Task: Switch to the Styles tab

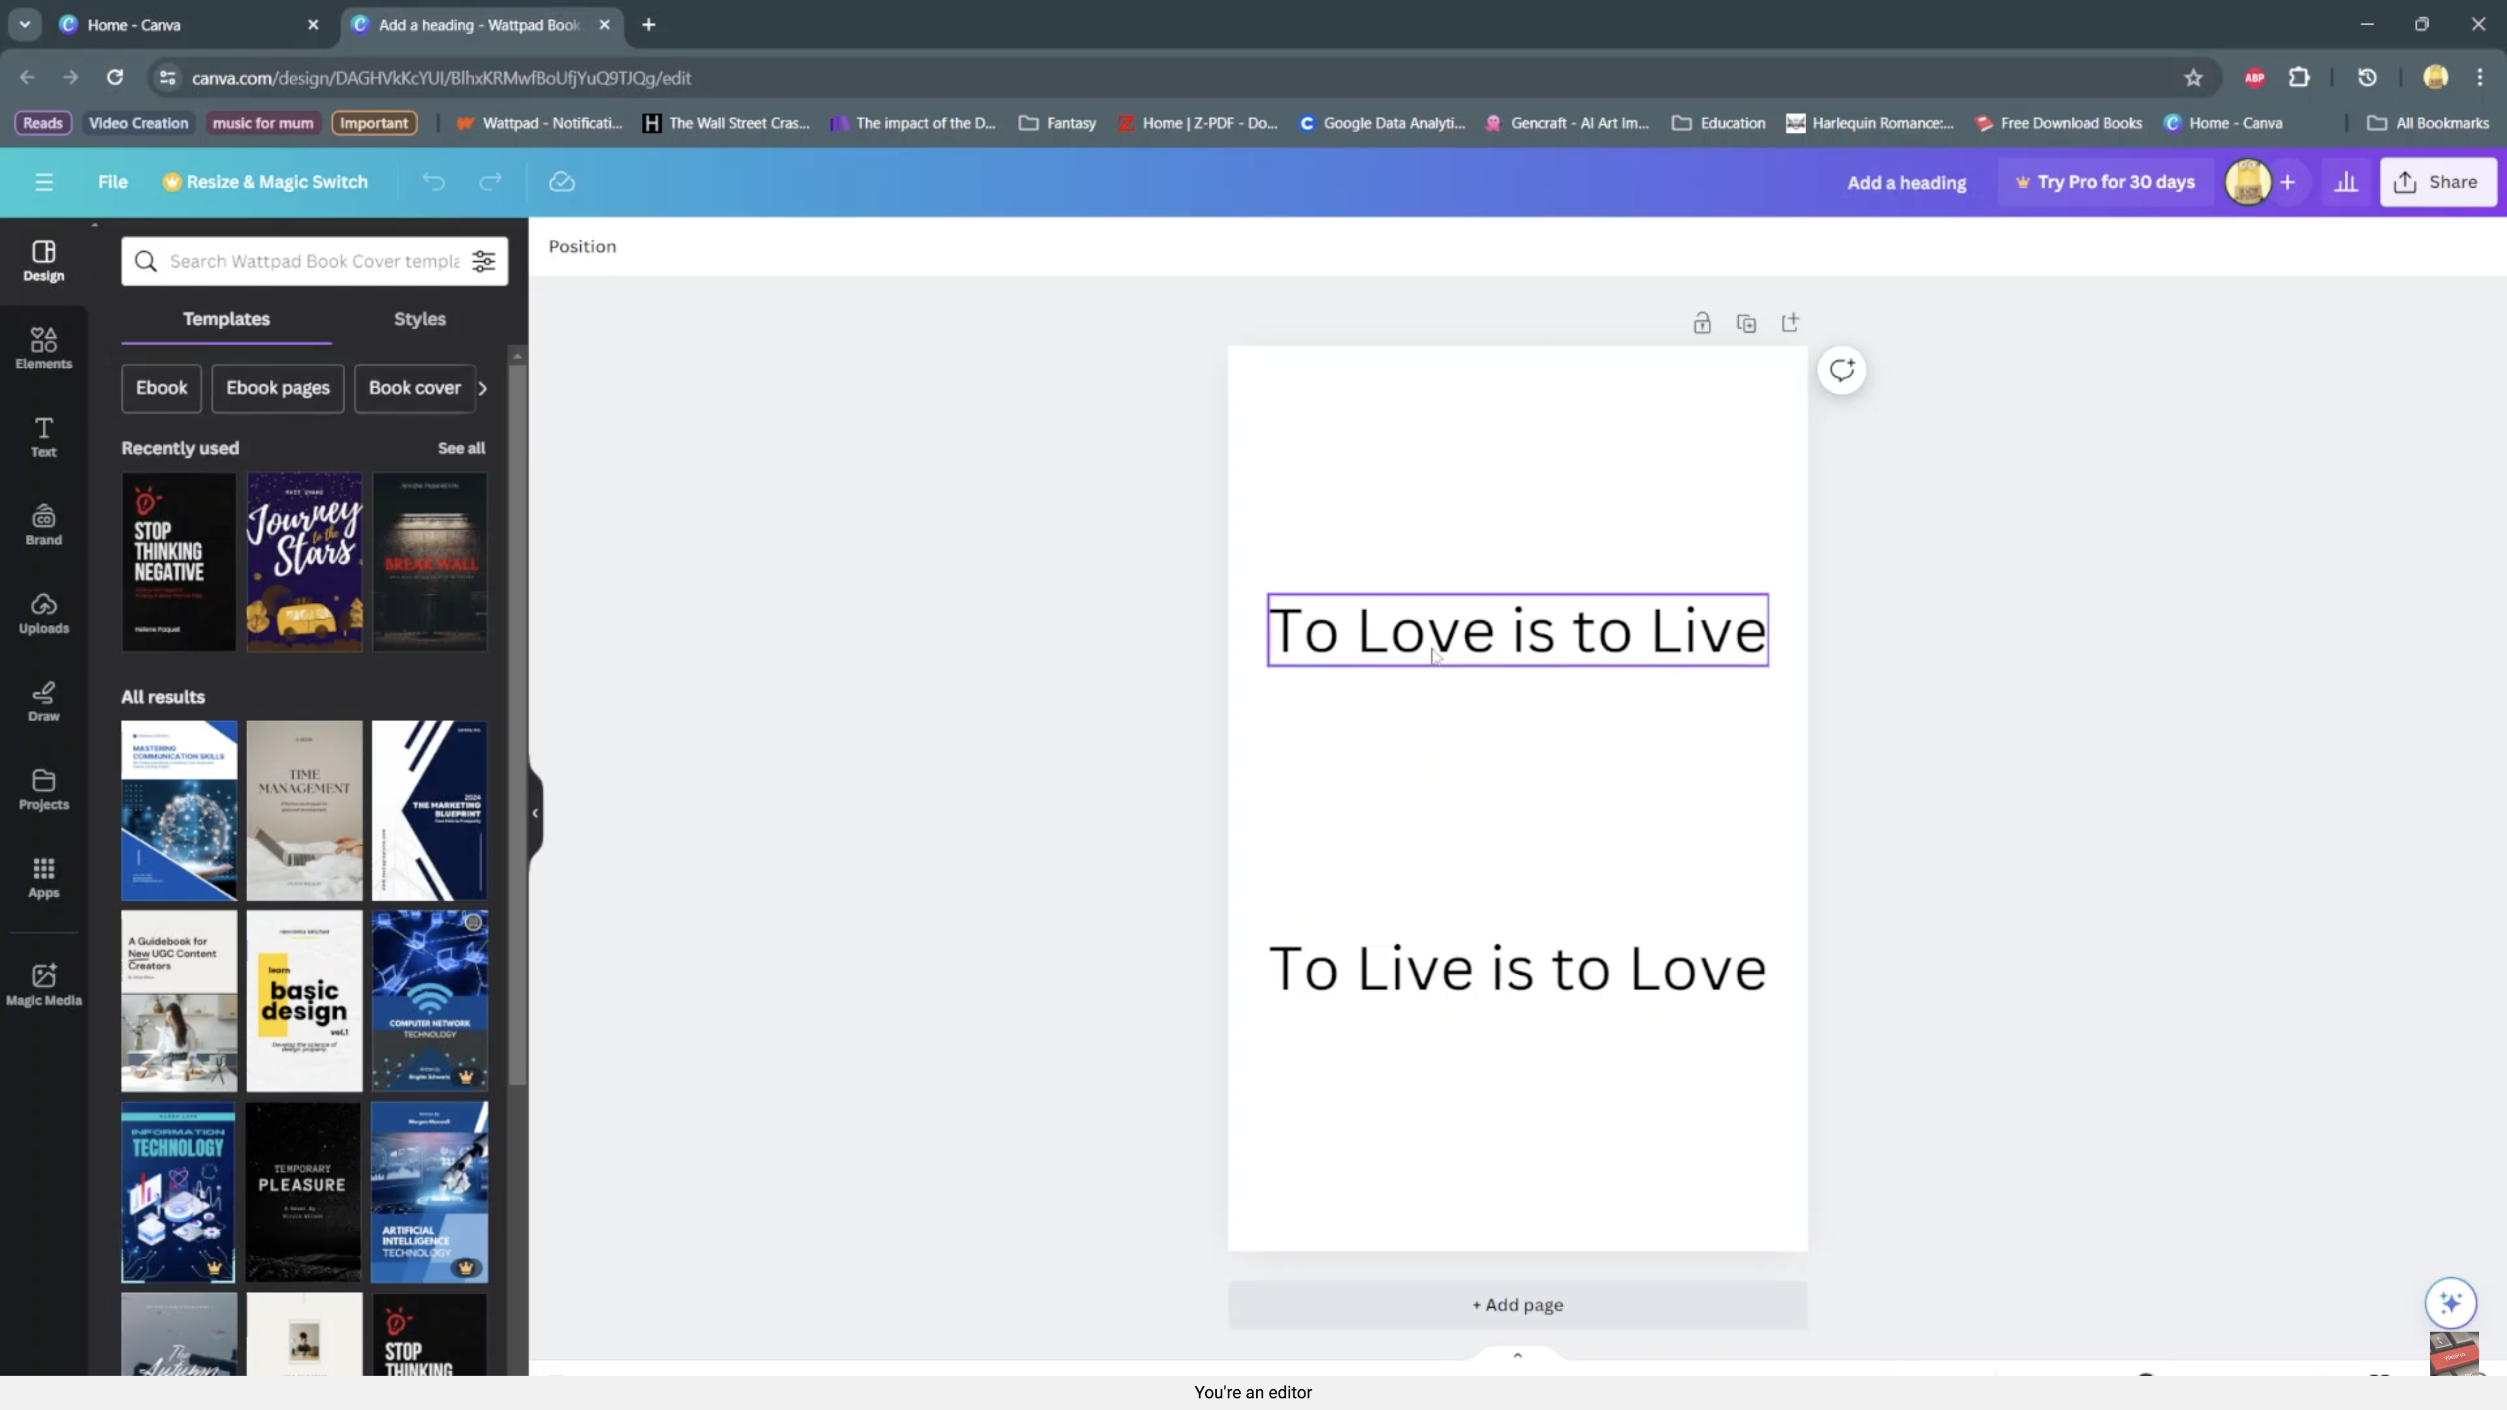Action: coord(419,319)
